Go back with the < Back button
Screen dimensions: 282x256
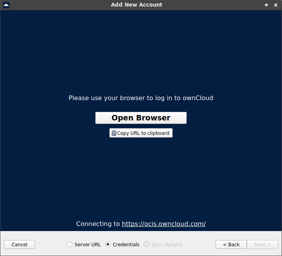tap(231, 245)
